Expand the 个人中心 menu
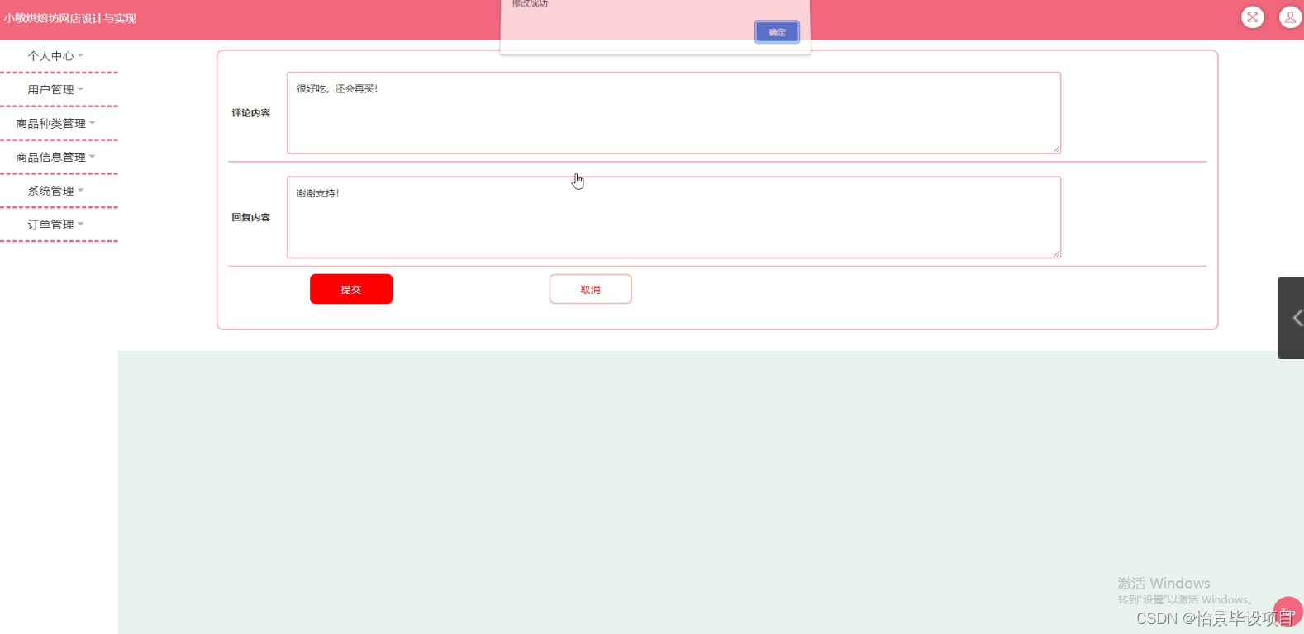Image resolution: width=1304 pixels, height=634 pixels. point(55,56)
